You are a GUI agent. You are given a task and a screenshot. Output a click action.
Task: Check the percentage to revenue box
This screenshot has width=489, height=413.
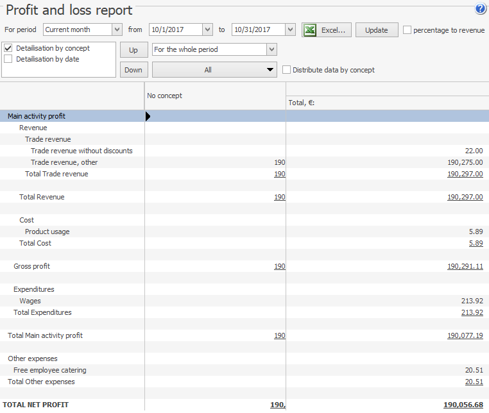tap(407, 29)
